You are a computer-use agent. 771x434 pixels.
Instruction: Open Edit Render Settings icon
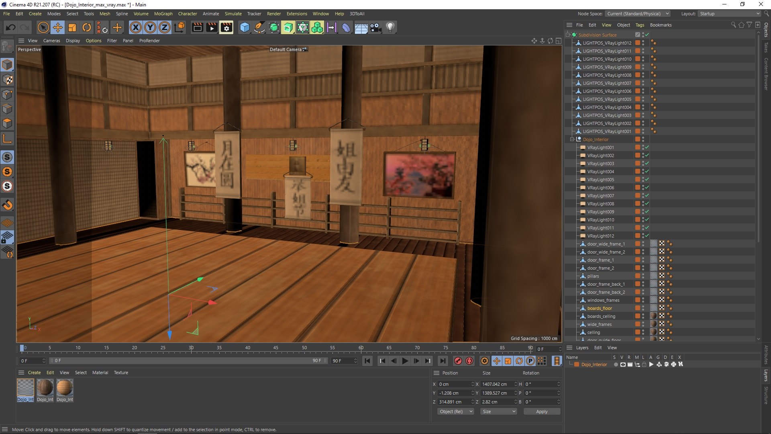[226, 27]
